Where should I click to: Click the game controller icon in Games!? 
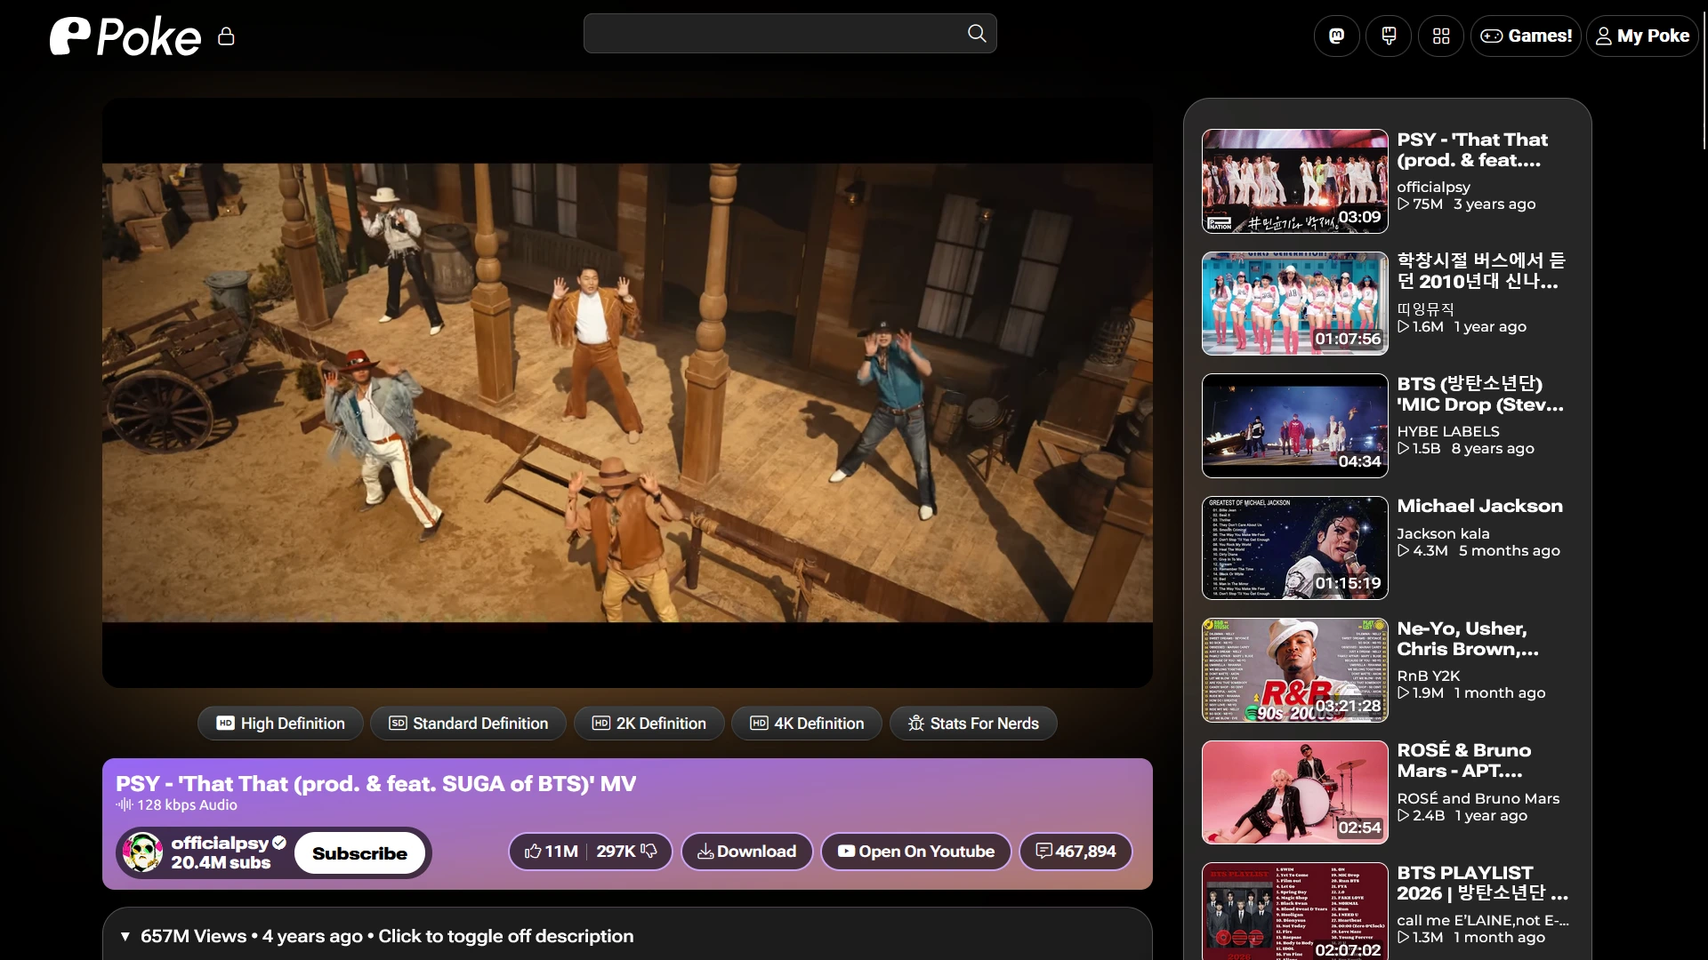1492,36
